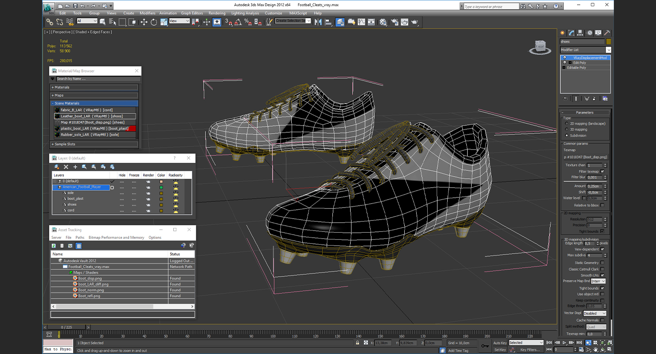Click the Texmap Boot_disp.png button
The height and width of the screenshot is (354, 656).
point(585,157)
